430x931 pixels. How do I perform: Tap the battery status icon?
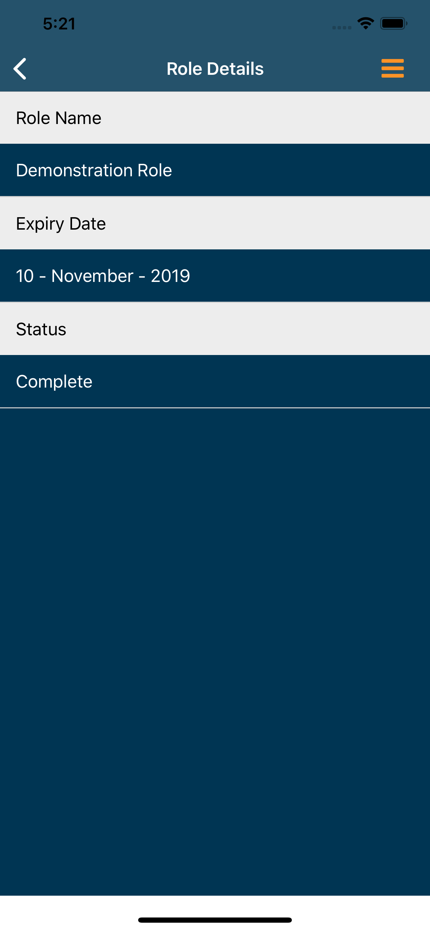[x=393, y=24]
